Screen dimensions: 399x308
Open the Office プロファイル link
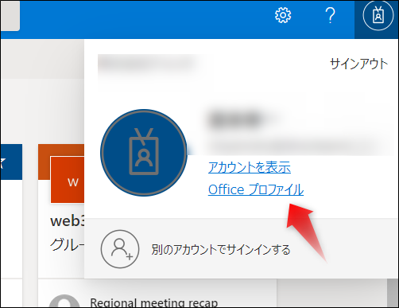click(256, 189)
